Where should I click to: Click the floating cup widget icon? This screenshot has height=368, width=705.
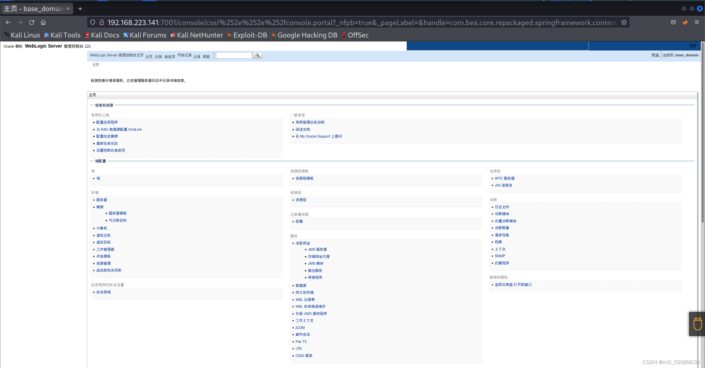(x=697, y=324)
